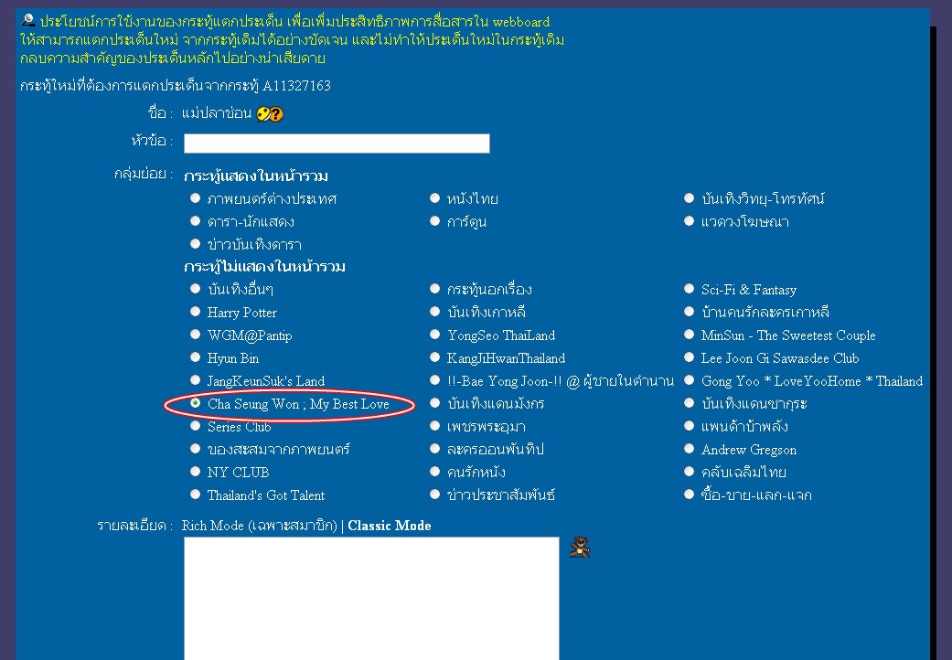Select the ข่าวประชาสัมพันธ์ radio button
952x660 pixels.
(434, 495)
